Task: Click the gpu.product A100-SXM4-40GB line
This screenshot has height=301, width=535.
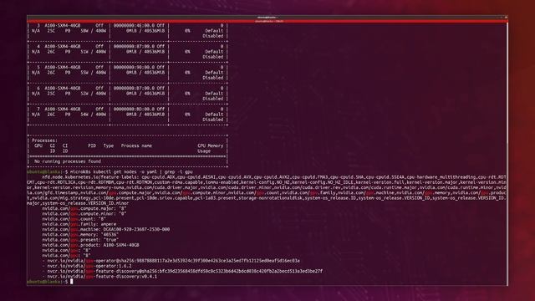Action: tap(90, 245)
